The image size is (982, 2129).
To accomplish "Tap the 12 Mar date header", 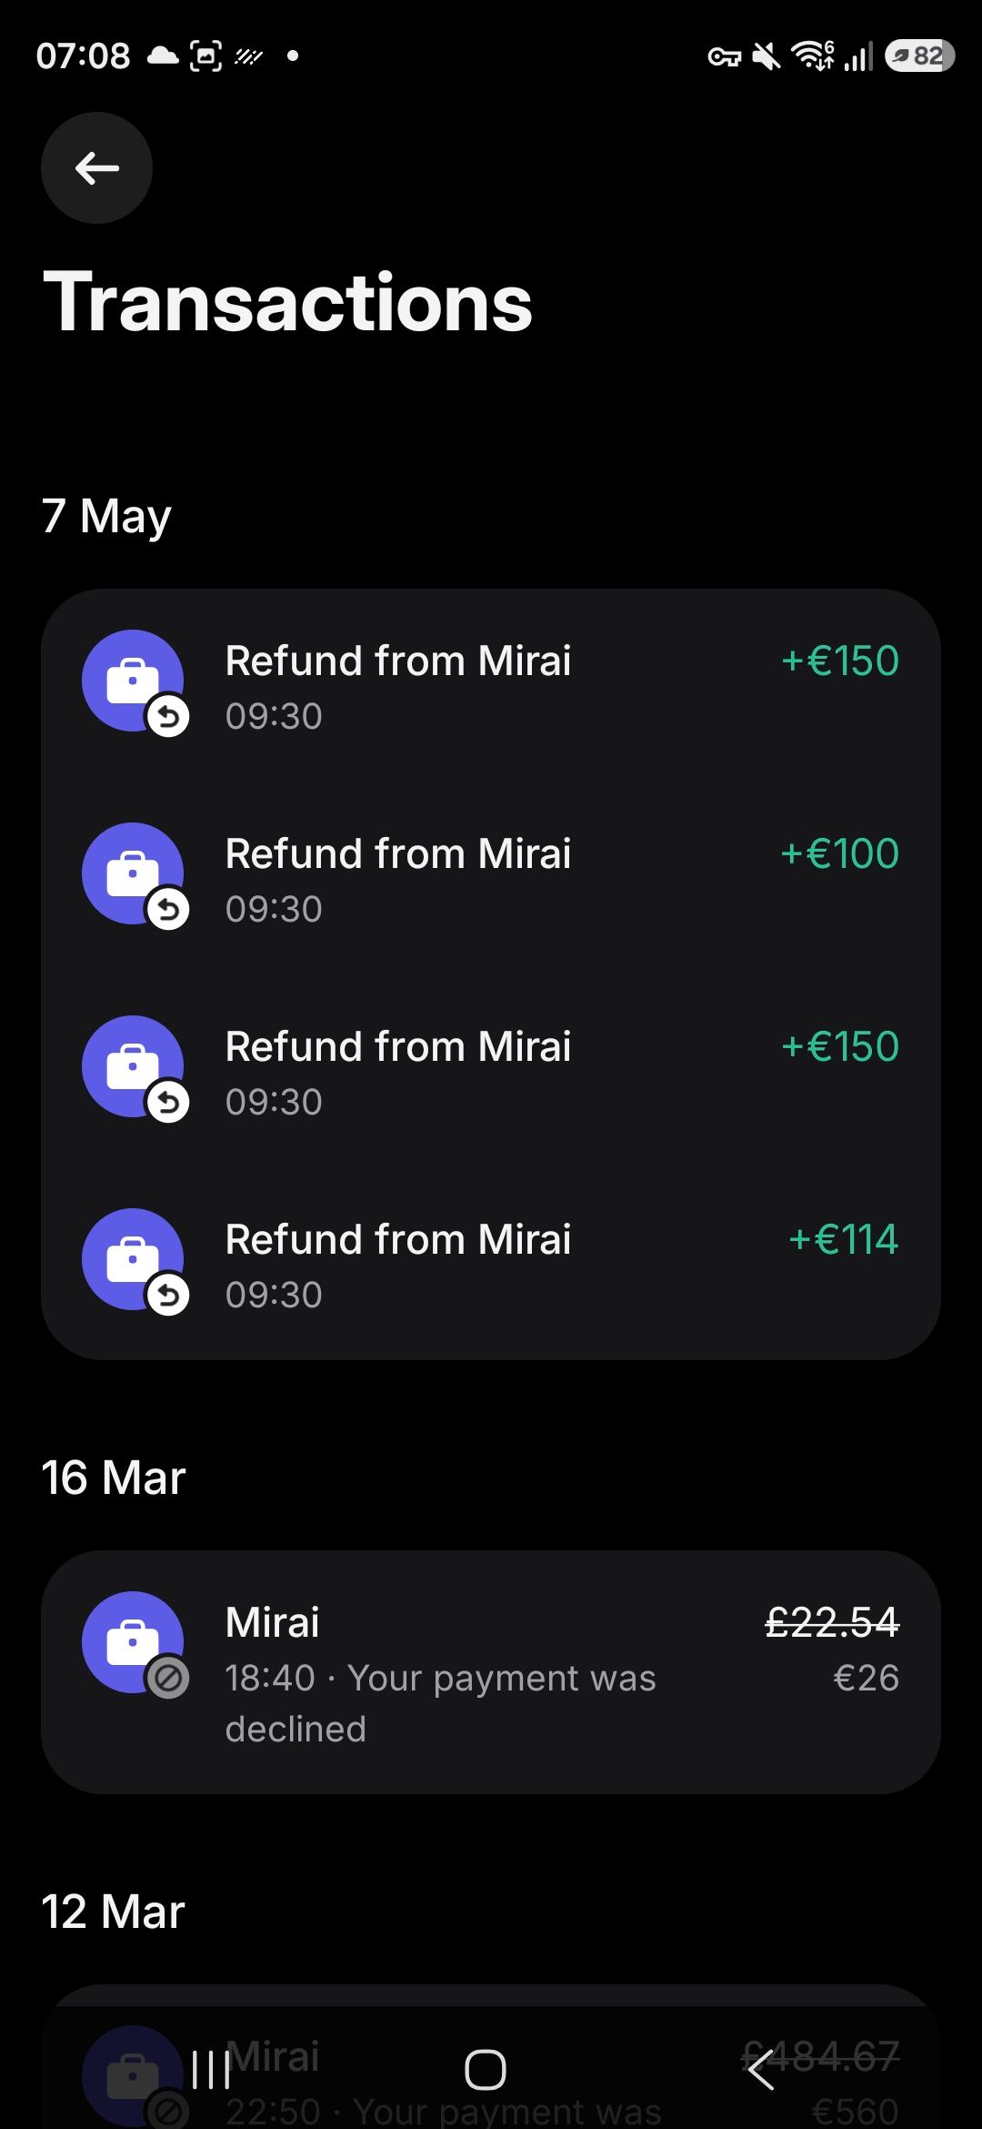I will 114,1912.
